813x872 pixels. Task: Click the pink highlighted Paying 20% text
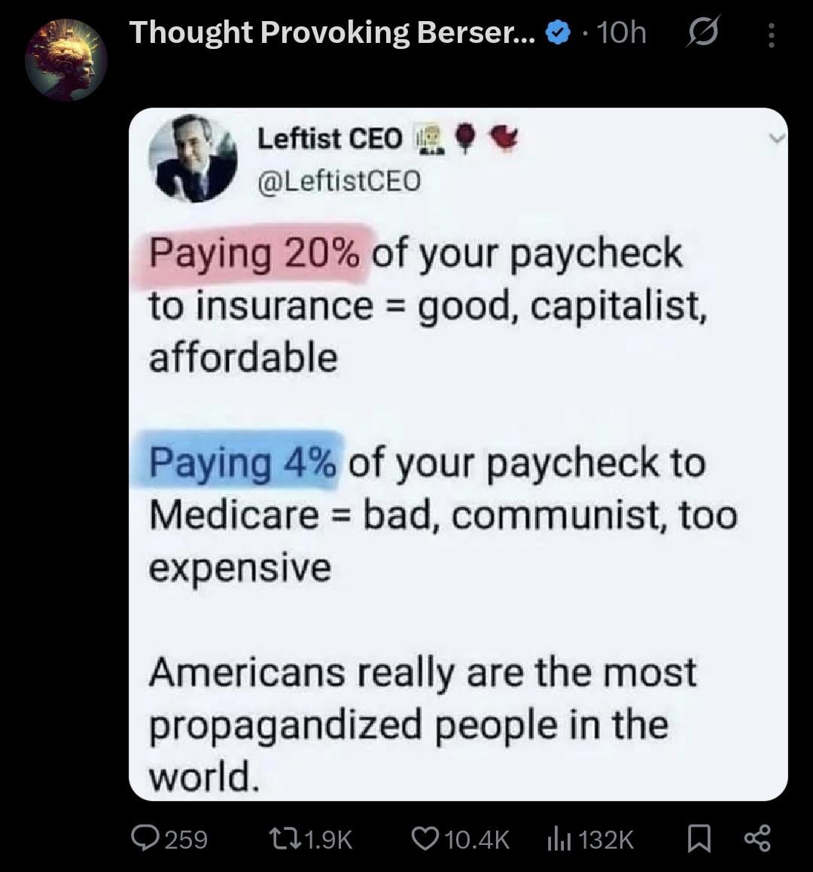(254, 255)
